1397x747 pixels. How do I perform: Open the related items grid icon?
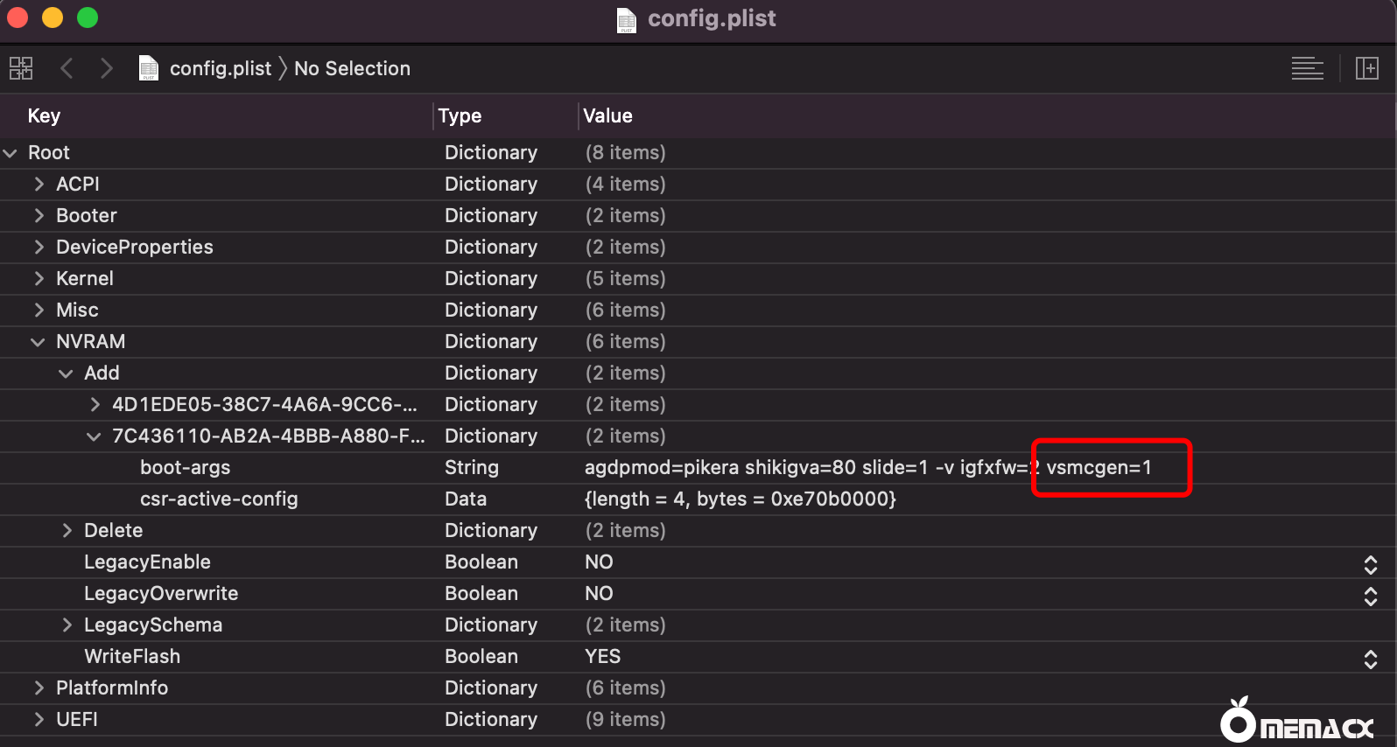point(21,68)
